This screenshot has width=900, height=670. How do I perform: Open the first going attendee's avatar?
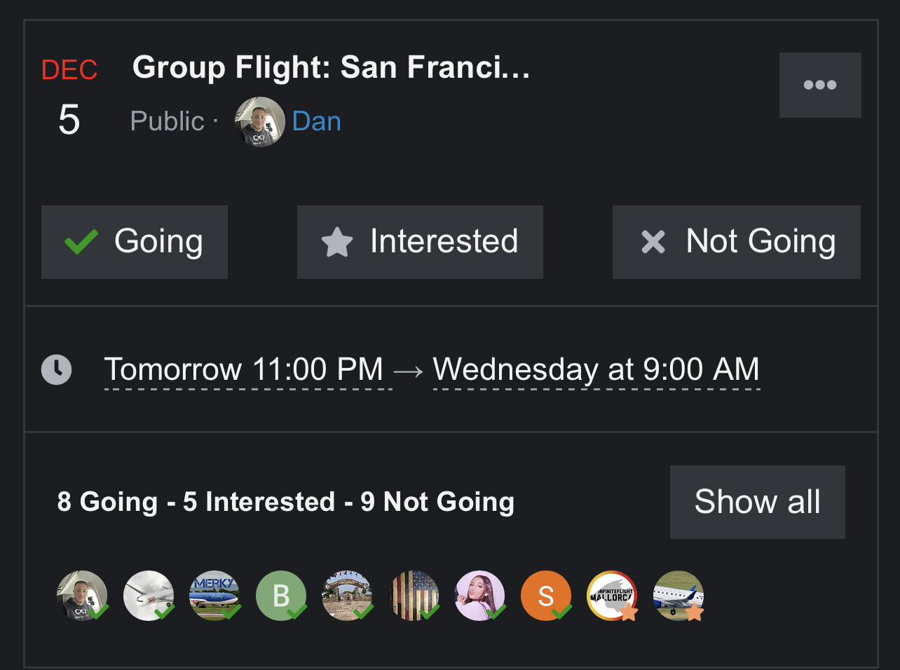82,596
